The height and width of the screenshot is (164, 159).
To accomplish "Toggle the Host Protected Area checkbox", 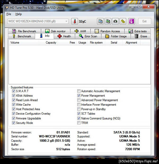I will tap(14, 109).
